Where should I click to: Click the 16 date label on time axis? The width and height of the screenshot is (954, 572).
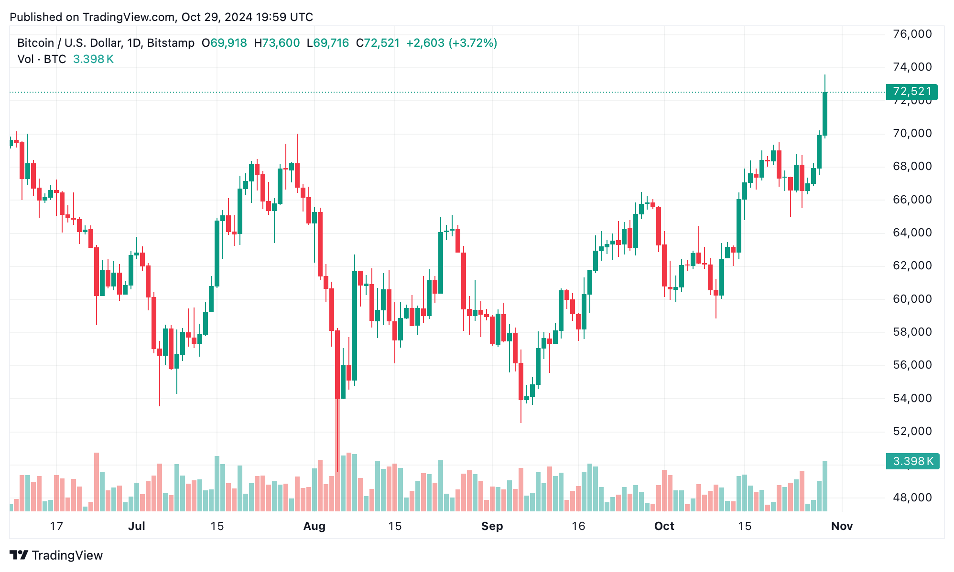(x=578, y=526)
